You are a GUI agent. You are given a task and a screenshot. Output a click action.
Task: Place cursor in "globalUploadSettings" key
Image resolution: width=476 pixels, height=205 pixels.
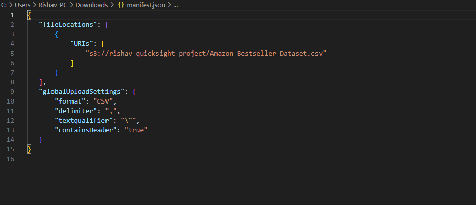tap(81, 91)
